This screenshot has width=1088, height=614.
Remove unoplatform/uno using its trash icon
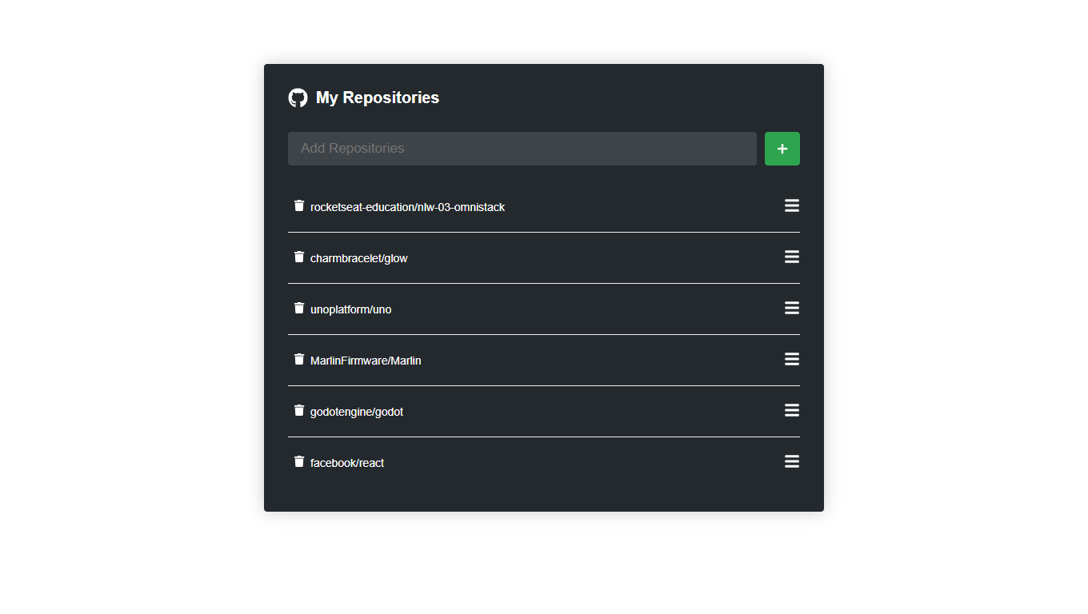pyautogui.click(x=299, y=308)
